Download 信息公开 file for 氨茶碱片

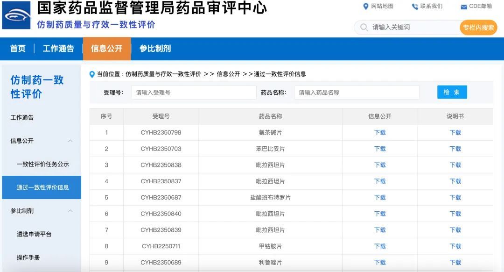click(380, 133)
